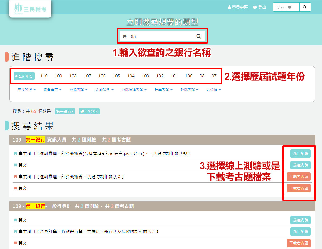Click the header magnifier search button
This screenshot has width=322, height=249.
305,7
